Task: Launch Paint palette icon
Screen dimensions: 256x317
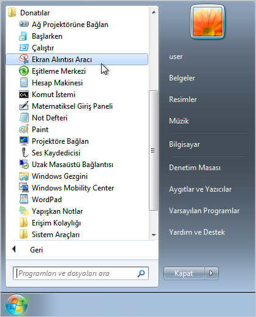Action: click(x=24, y=130)
